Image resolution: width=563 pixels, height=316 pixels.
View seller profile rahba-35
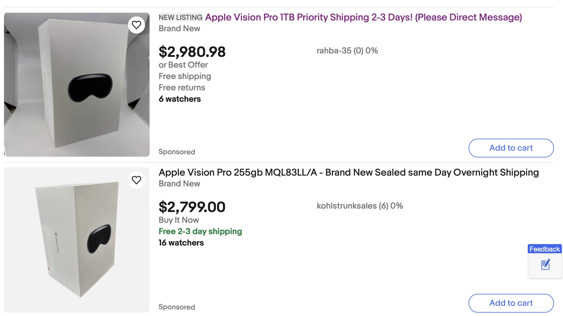click(x=347, y=51)
